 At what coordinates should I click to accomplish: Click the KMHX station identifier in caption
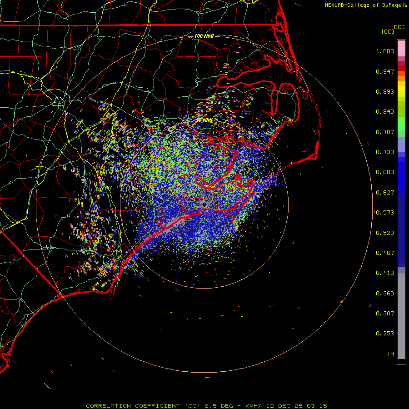(x=253, y=406)
